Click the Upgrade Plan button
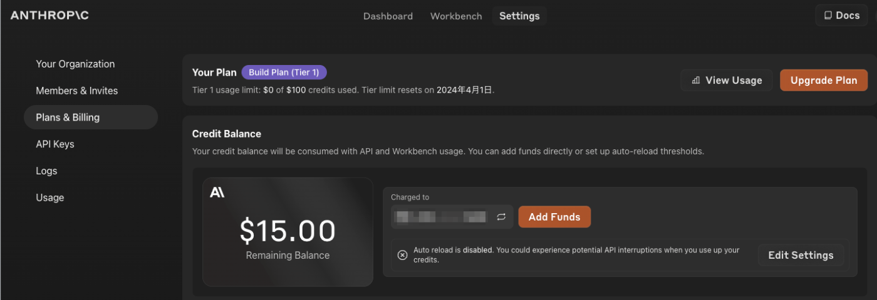This screenshot has height=300, width=877. coord(824,80)
